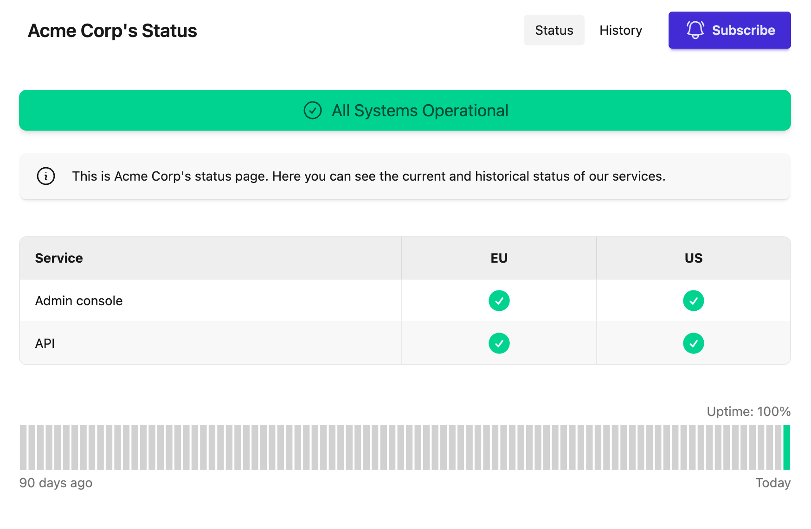Select the Admin console row label
The image size is (811, 529).
pyautogui.click(x=79, y=301)
